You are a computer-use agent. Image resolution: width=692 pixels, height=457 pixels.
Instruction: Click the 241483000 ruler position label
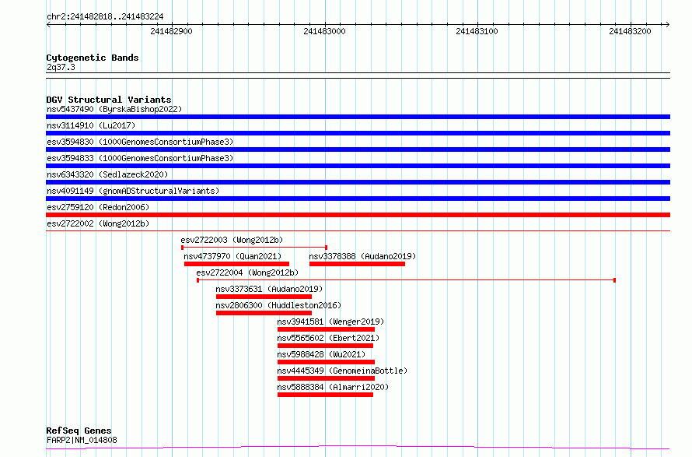324,31
